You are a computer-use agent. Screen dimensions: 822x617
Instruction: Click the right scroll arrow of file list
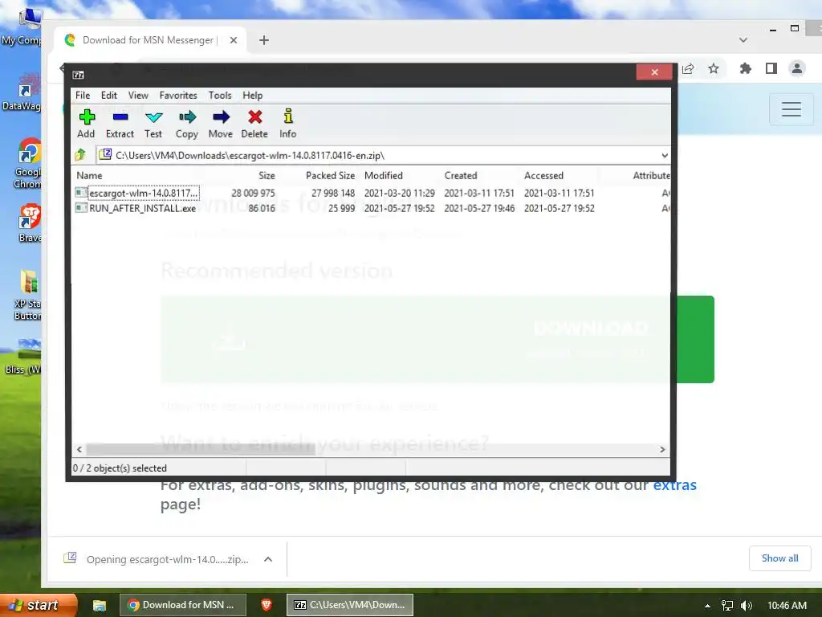[x=662, y=449]
